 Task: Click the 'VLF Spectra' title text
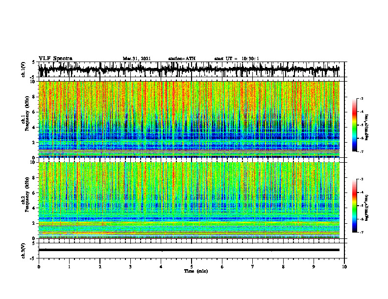55,59
